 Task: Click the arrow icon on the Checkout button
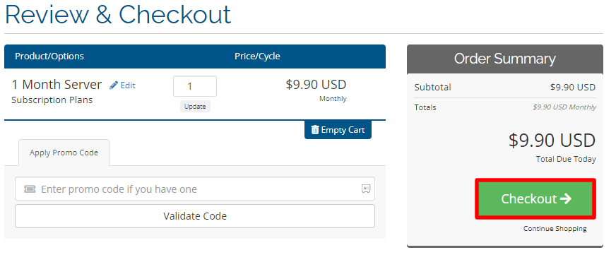coord(566,198)
